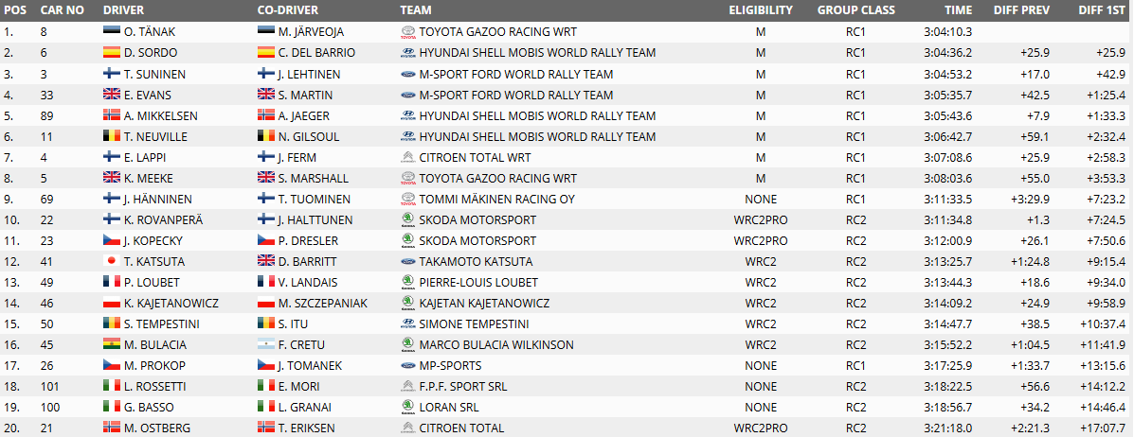
Task: Click RC1 group class in M. Prokop's row
Action: (x=855, y=365)
